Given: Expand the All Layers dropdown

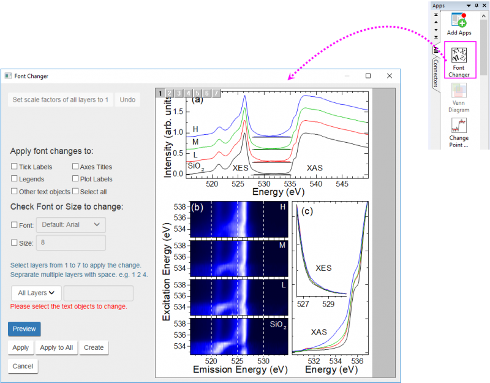Looking at the screenshot, I should click(x=37, y=293).
